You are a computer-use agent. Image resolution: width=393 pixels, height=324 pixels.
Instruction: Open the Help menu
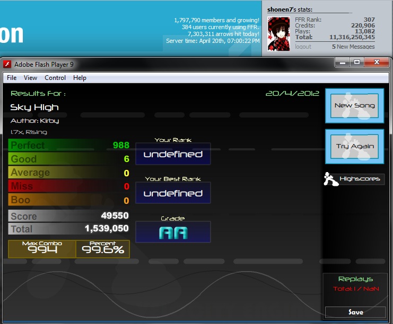point(80,78)
